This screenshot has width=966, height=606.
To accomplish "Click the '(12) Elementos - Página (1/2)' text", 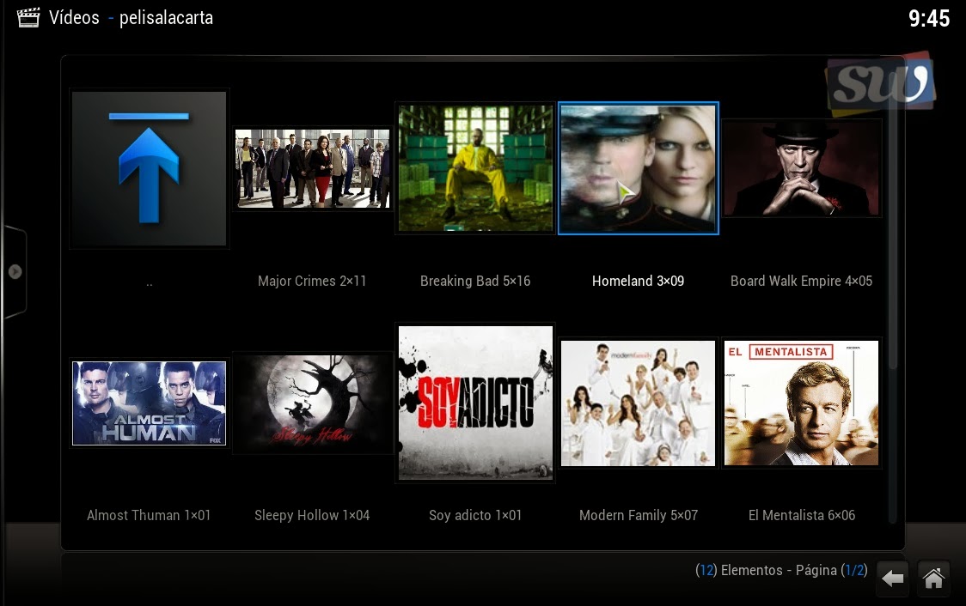I will 781,570.
